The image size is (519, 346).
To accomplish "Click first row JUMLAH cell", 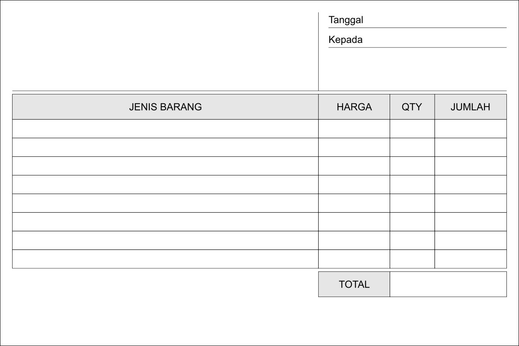I will [x=470, y=129].
